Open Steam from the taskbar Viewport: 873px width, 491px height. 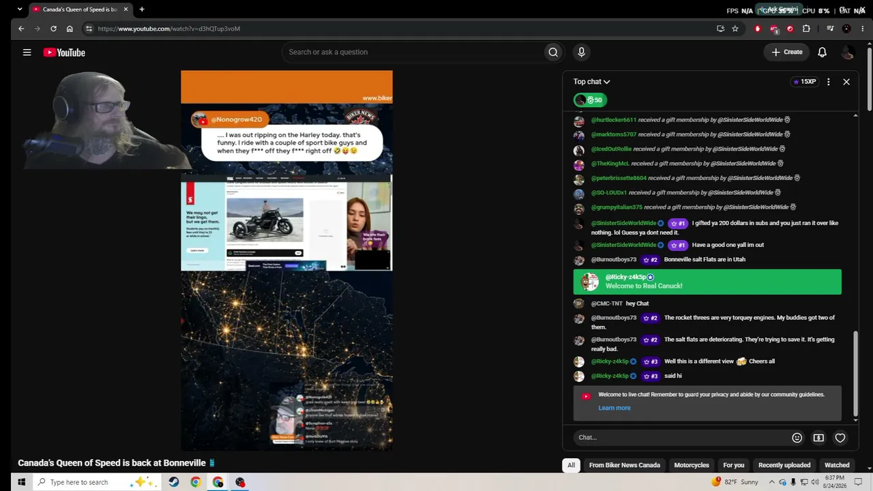174,482
